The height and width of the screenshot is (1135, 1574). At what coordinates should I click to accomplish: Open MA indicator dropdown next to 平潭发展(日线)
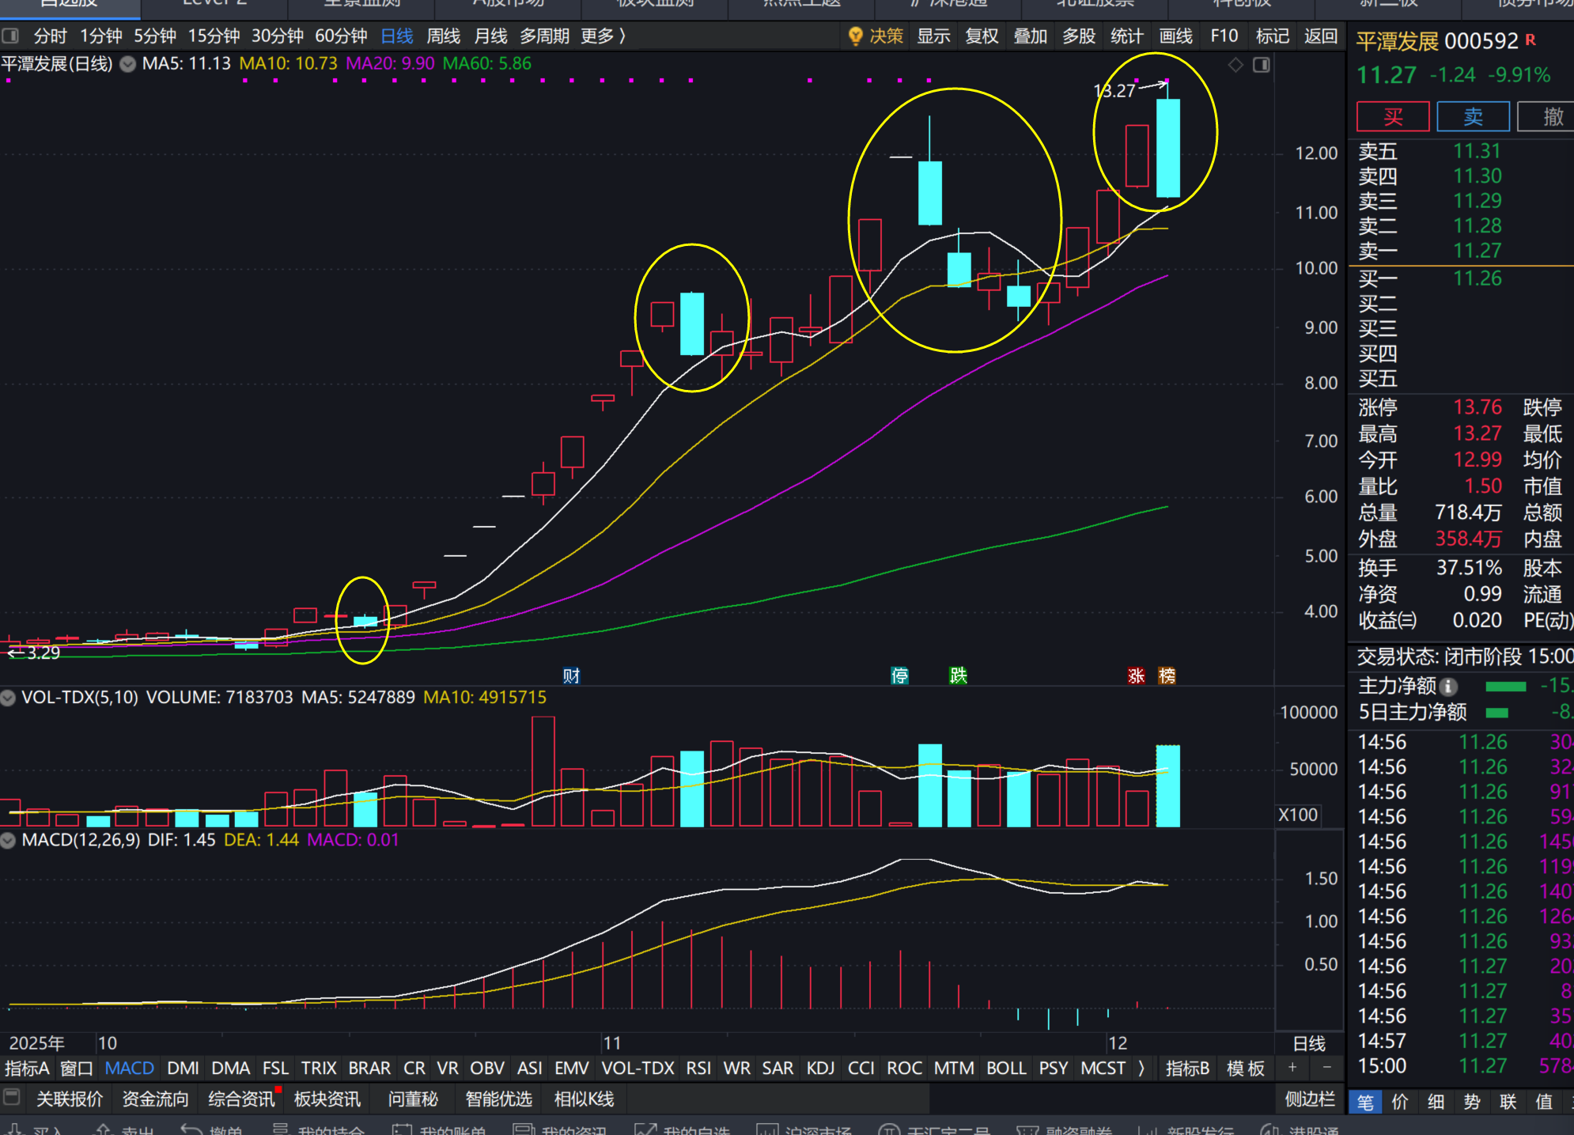(x=127, y=64)
